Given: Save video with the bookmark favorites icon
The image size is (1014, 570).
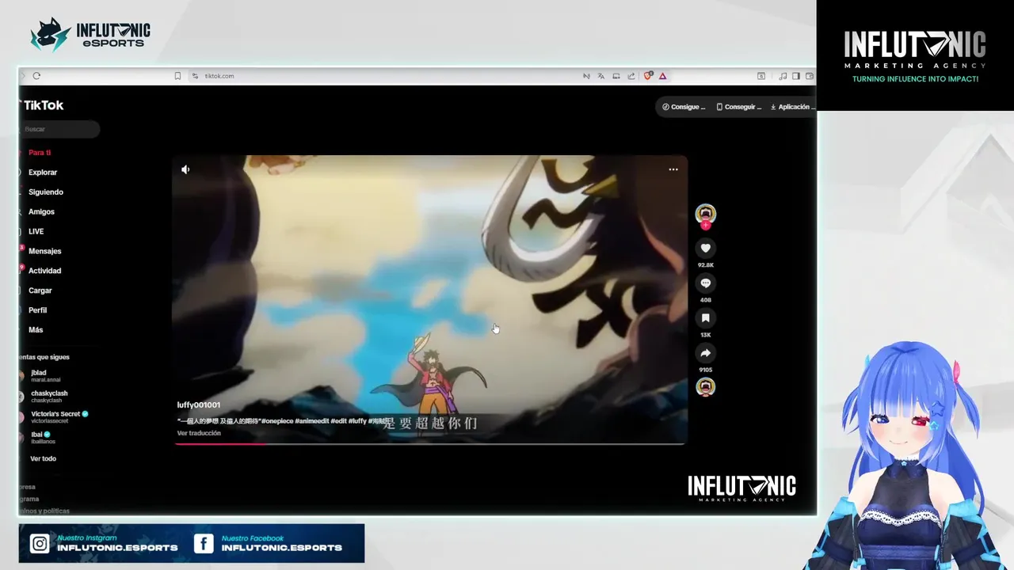Looking at the screenshot, I should pos(705,318).
